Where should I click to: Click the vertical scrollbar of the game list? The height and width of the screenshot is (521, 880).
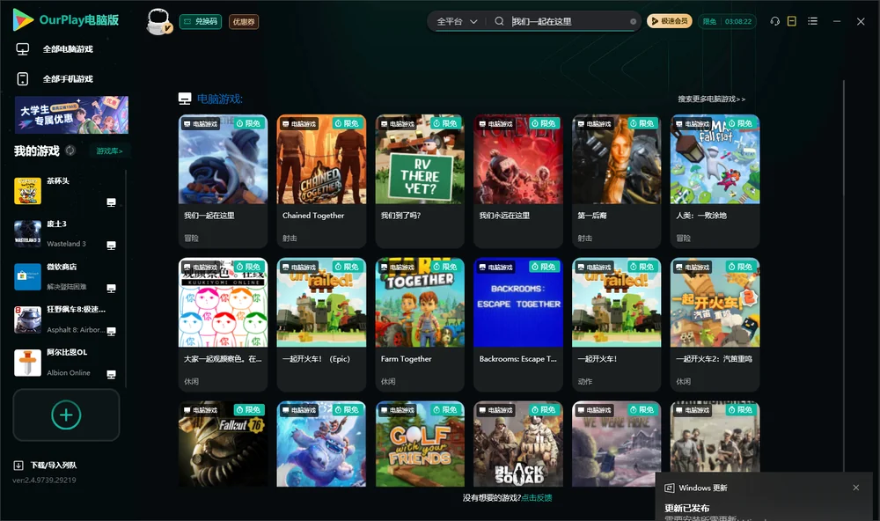pyautogui.click(x=843, y=275)
